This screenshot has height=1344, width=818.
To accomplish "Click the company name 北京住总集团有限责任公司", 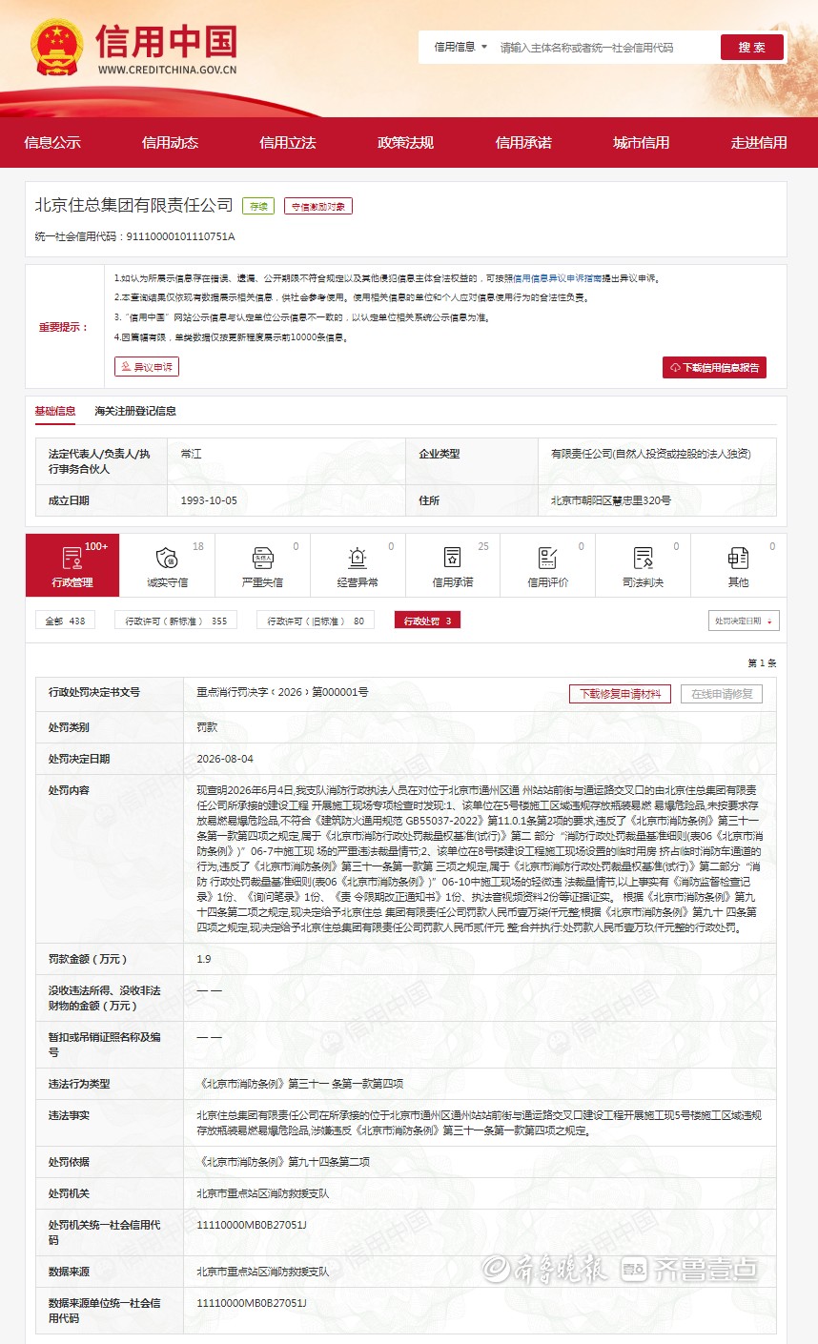I will (x=133, y=205).
